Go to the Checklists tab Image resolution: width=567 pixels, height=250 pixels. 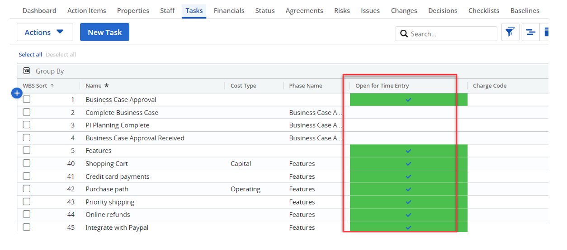pos(484,10)
